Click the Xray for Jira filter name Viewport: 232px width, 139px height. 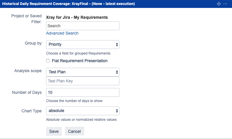pos(77,18)
